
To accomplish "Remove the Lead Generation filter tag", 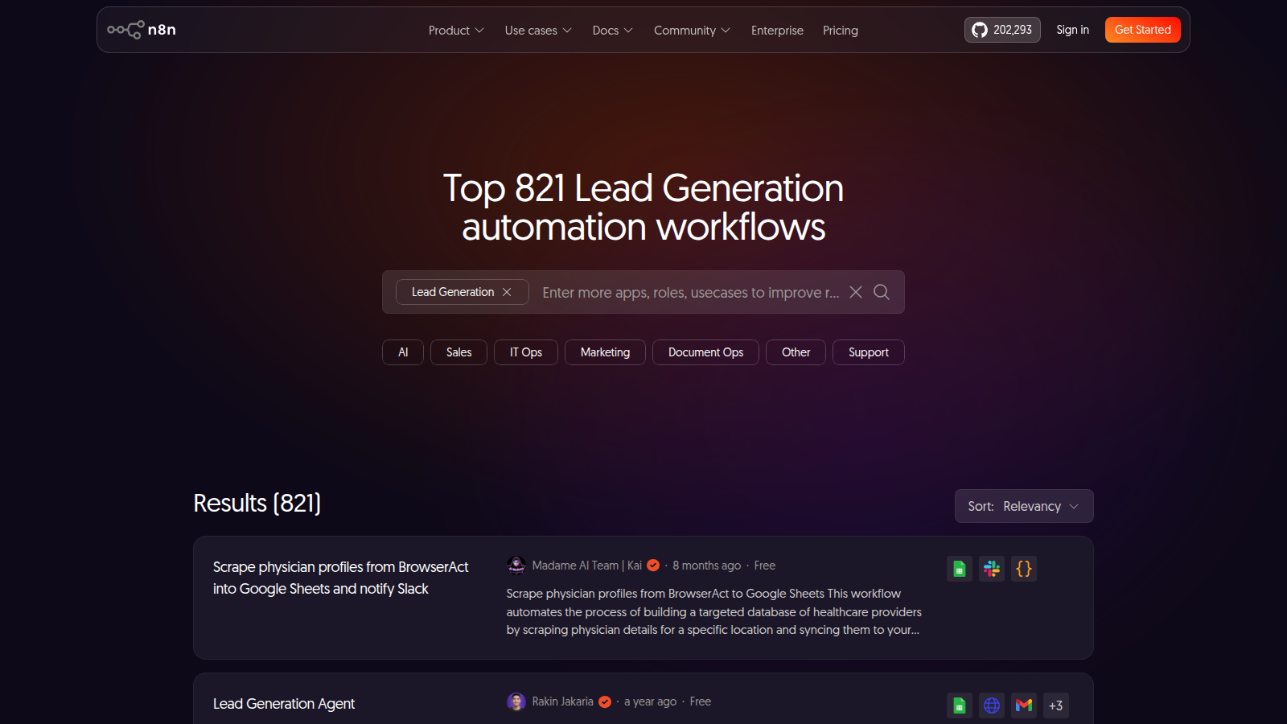I will 507,292.
